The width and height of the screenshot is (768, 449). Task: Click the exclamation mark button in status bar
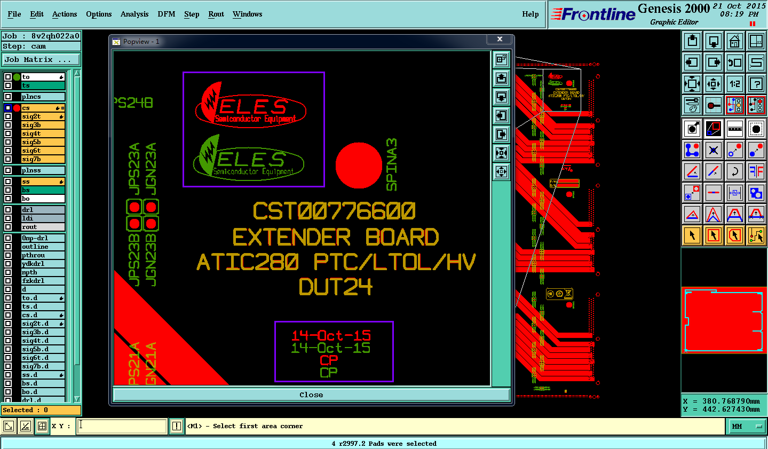(177, 426)
